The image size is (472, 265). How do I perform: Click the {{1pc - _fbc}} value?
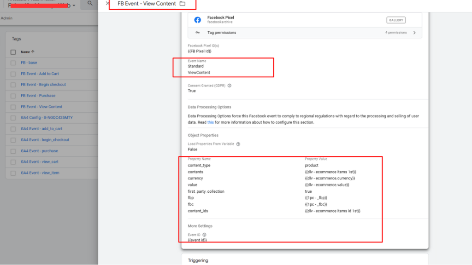pyautogui.click(x=316, y=204)
